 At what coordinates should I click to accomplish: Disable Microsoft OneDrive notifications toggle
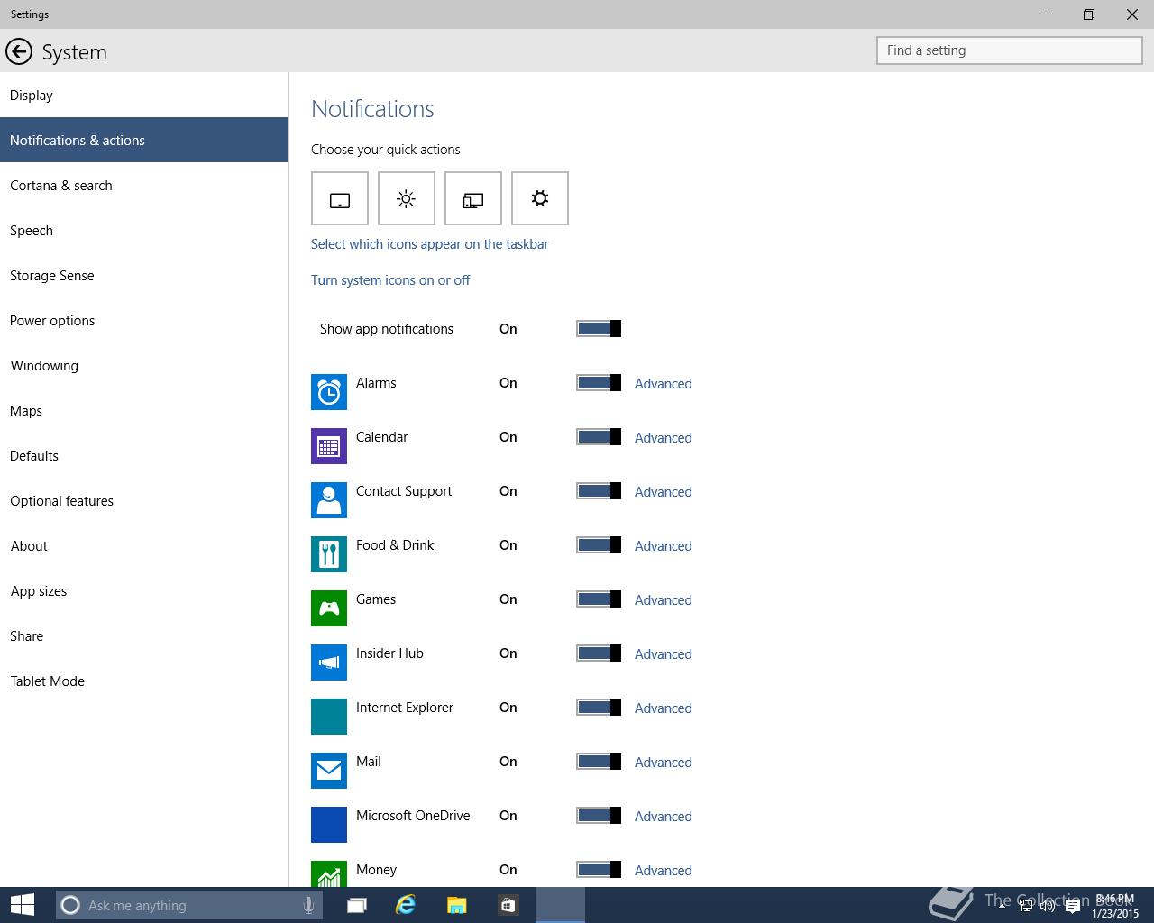[x=599, y=816]
